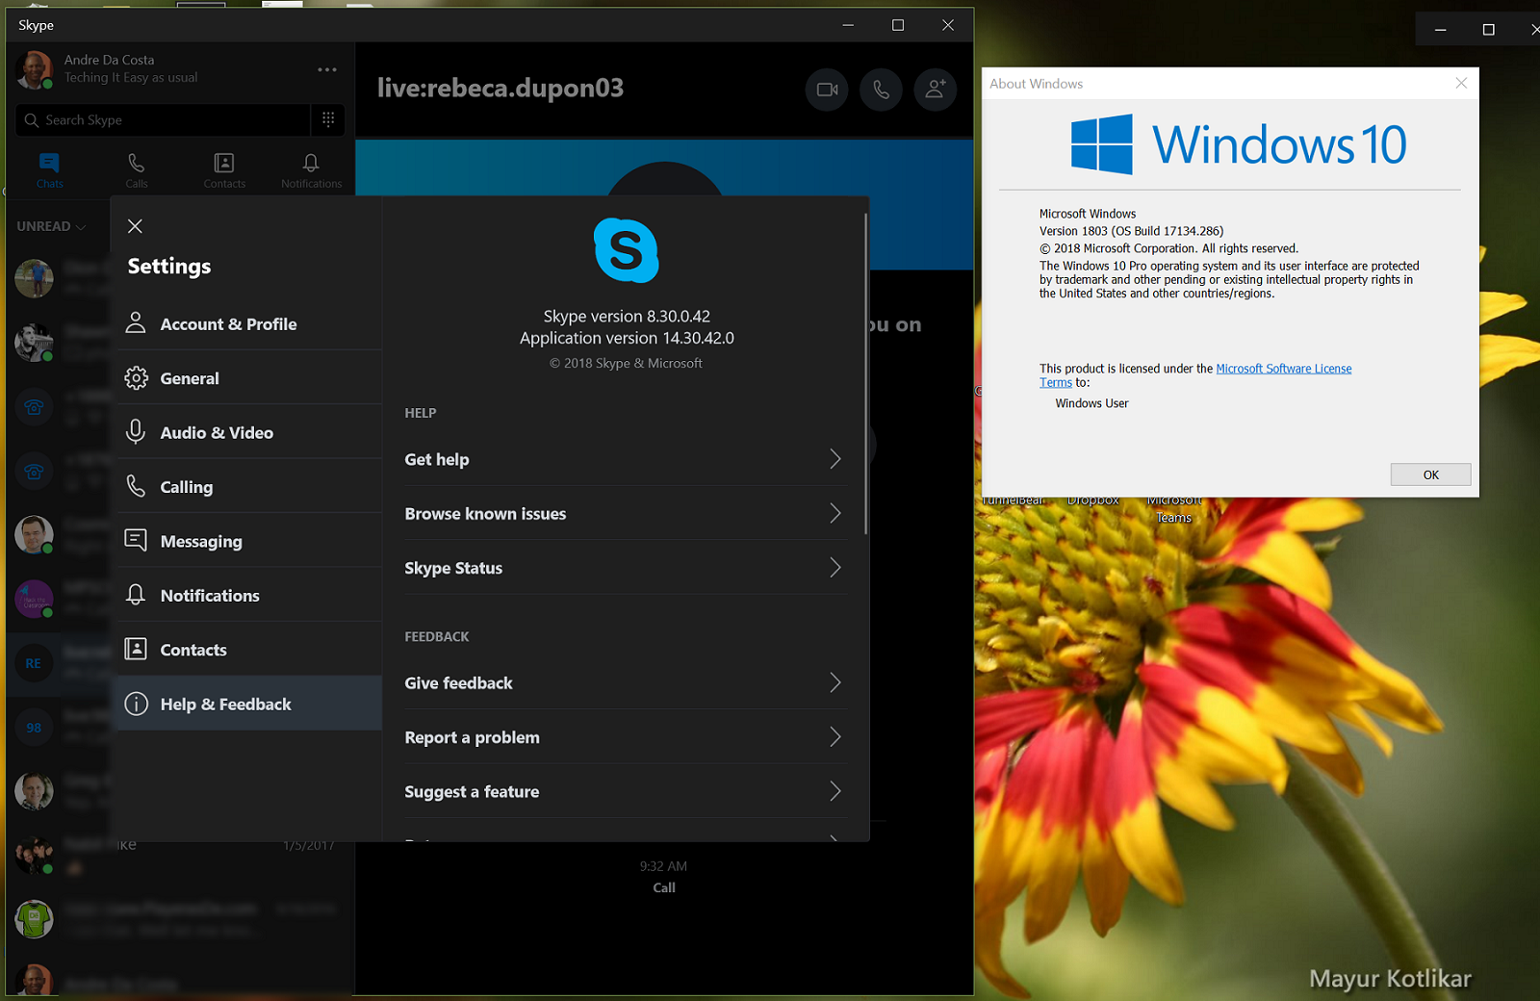Select Help & Feedback settings
Screen dimensions: 1540x1001
tap(247, 704)
